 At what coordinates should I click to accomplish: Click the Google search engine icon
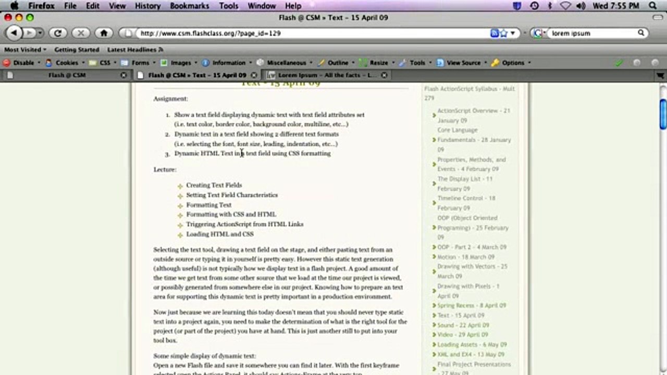click(x=538, y=33)
